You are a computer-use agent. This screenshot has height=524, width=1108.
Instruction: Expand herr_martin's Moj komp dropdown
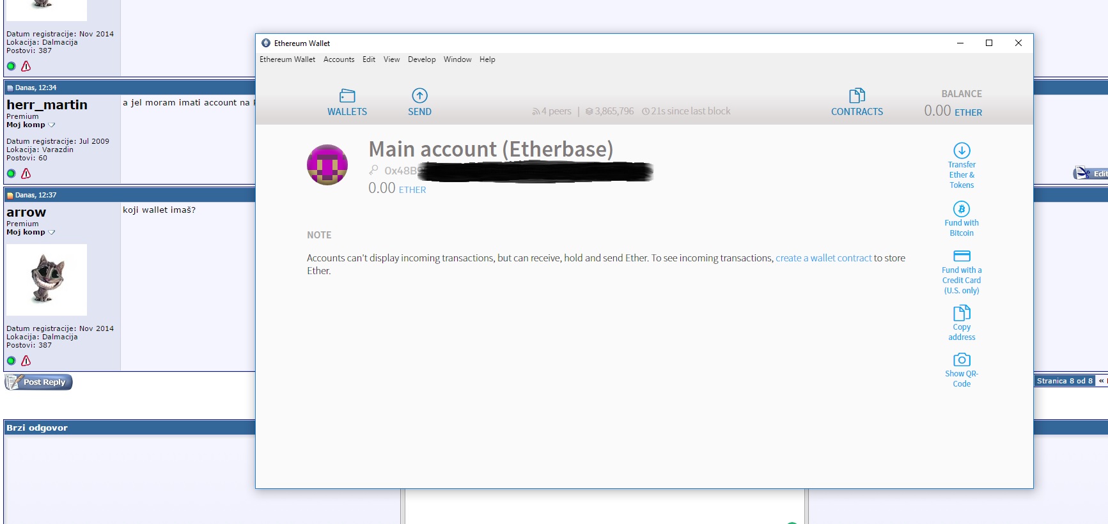point(52,125)
